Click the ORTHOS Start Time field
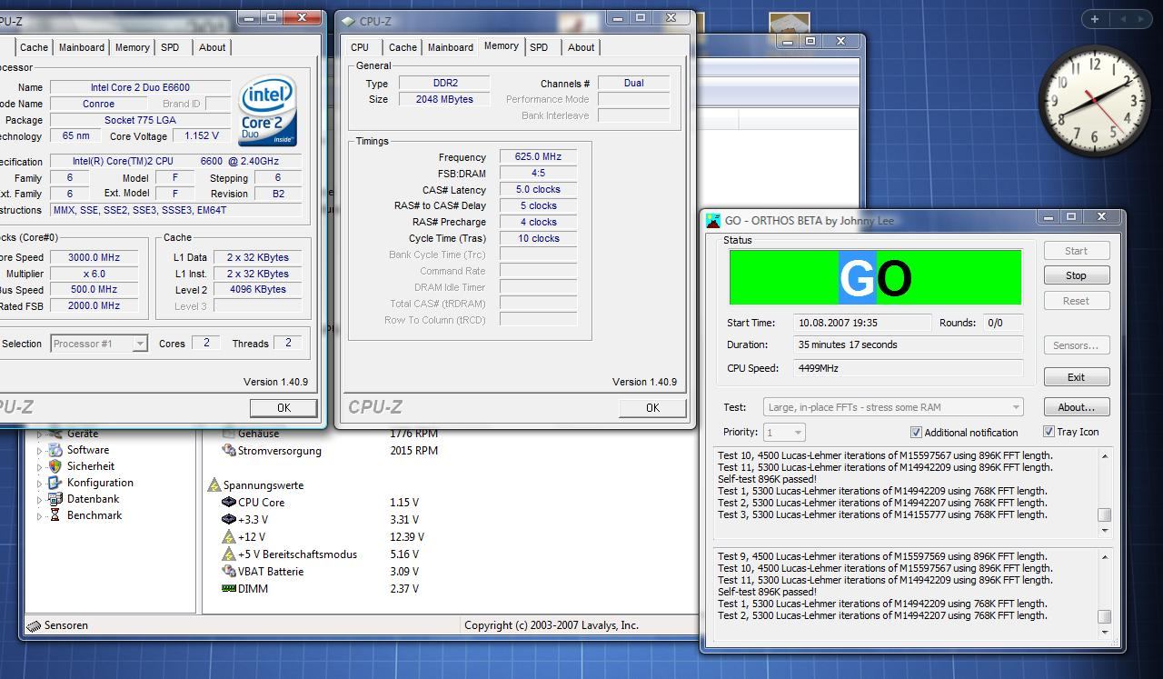Viewport: 1163px width, 679px height. (x=863, y=323)
